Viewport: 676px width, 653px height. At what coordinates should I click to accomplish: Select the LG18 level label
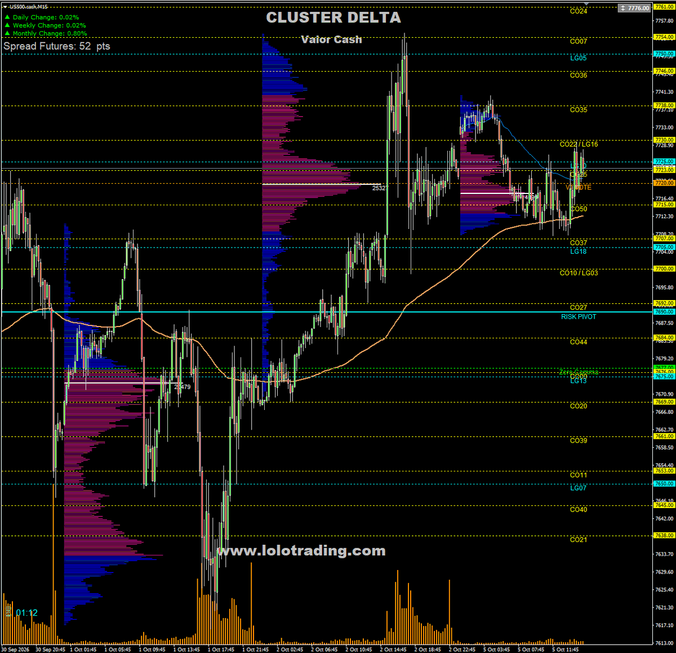(x=579, y=252)
